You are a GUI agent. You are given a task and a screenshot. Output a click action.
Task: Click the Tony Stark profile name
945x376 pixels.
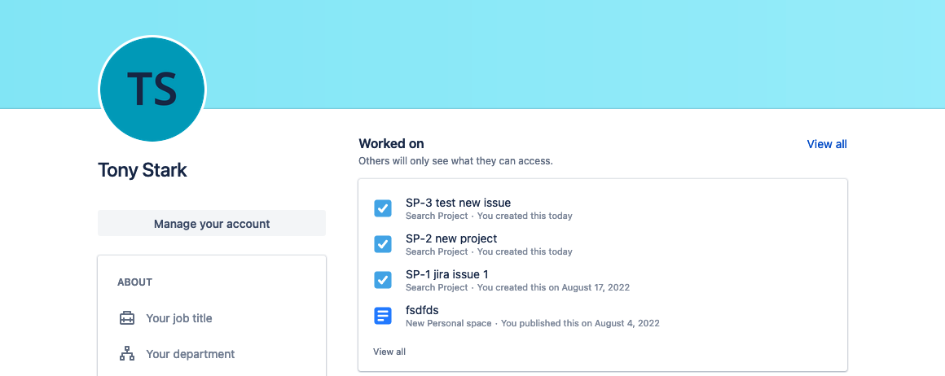click(143, 171)
